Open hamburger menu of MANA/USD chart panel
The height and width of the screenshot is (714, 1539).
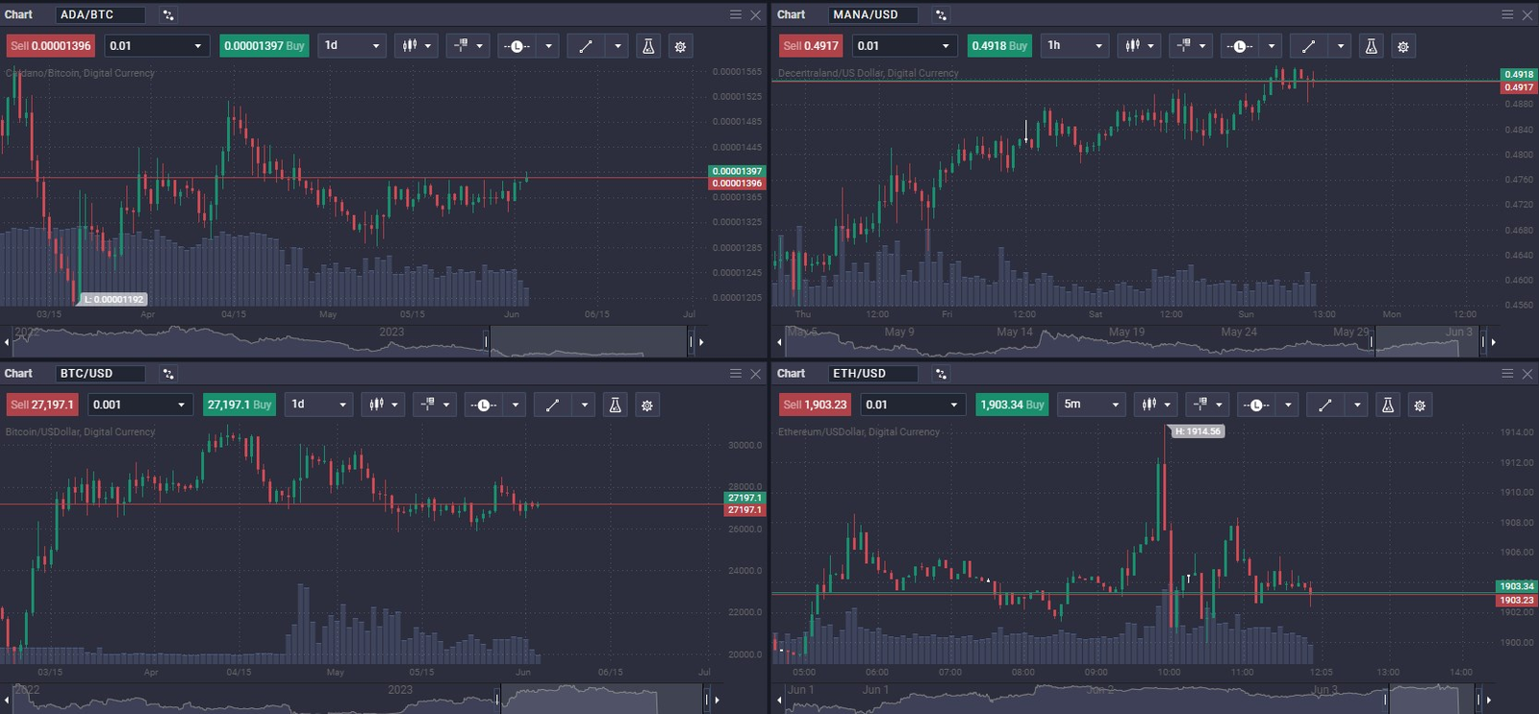coord(1507,14)
